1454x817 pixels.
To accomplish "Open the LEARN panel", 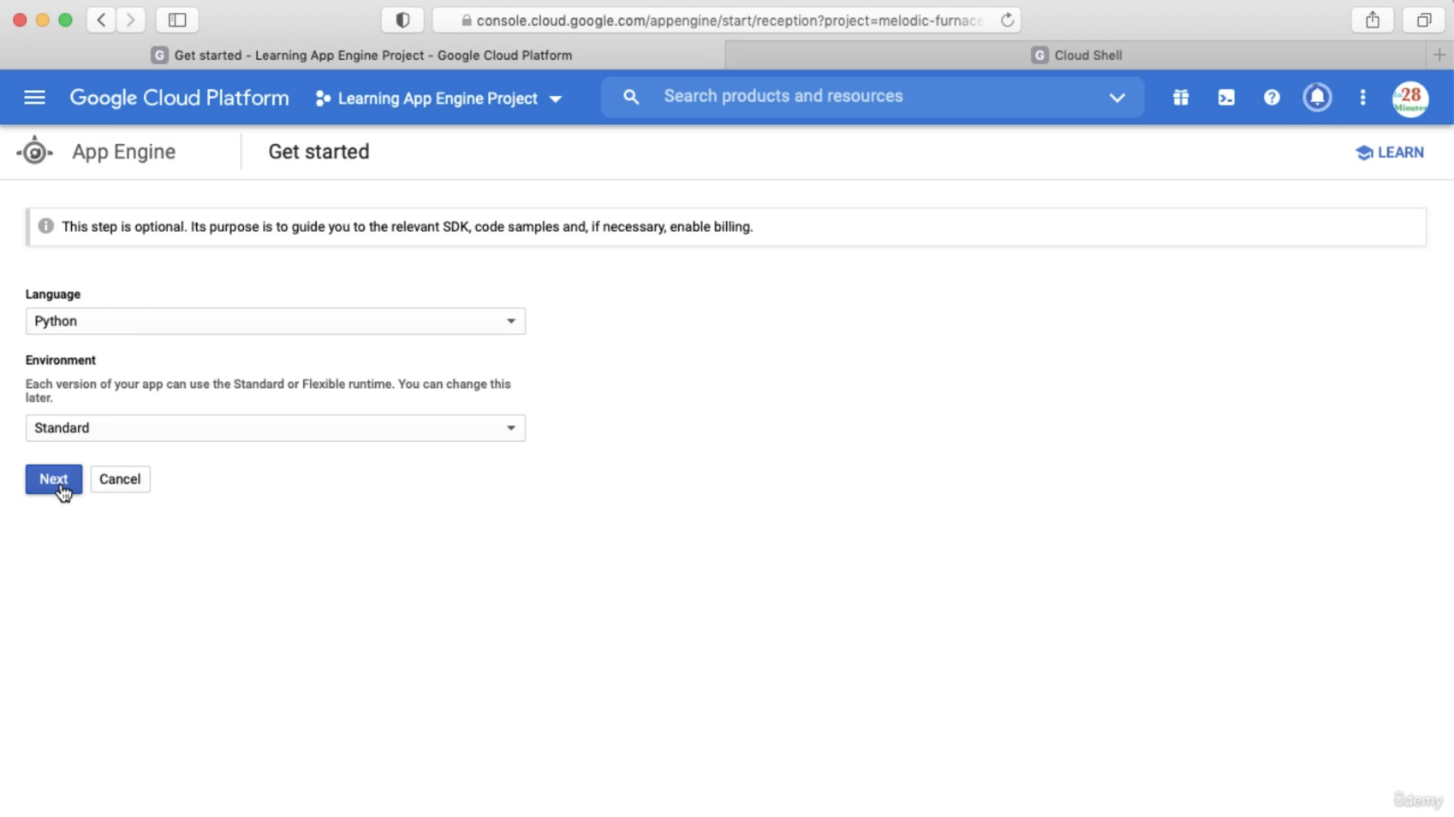I will coord(1390,152).
